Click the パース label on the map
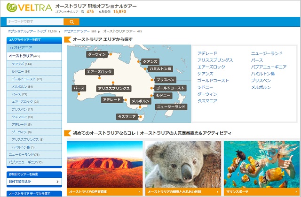Screen dimensions: 301x197 (x=79, y=88)
